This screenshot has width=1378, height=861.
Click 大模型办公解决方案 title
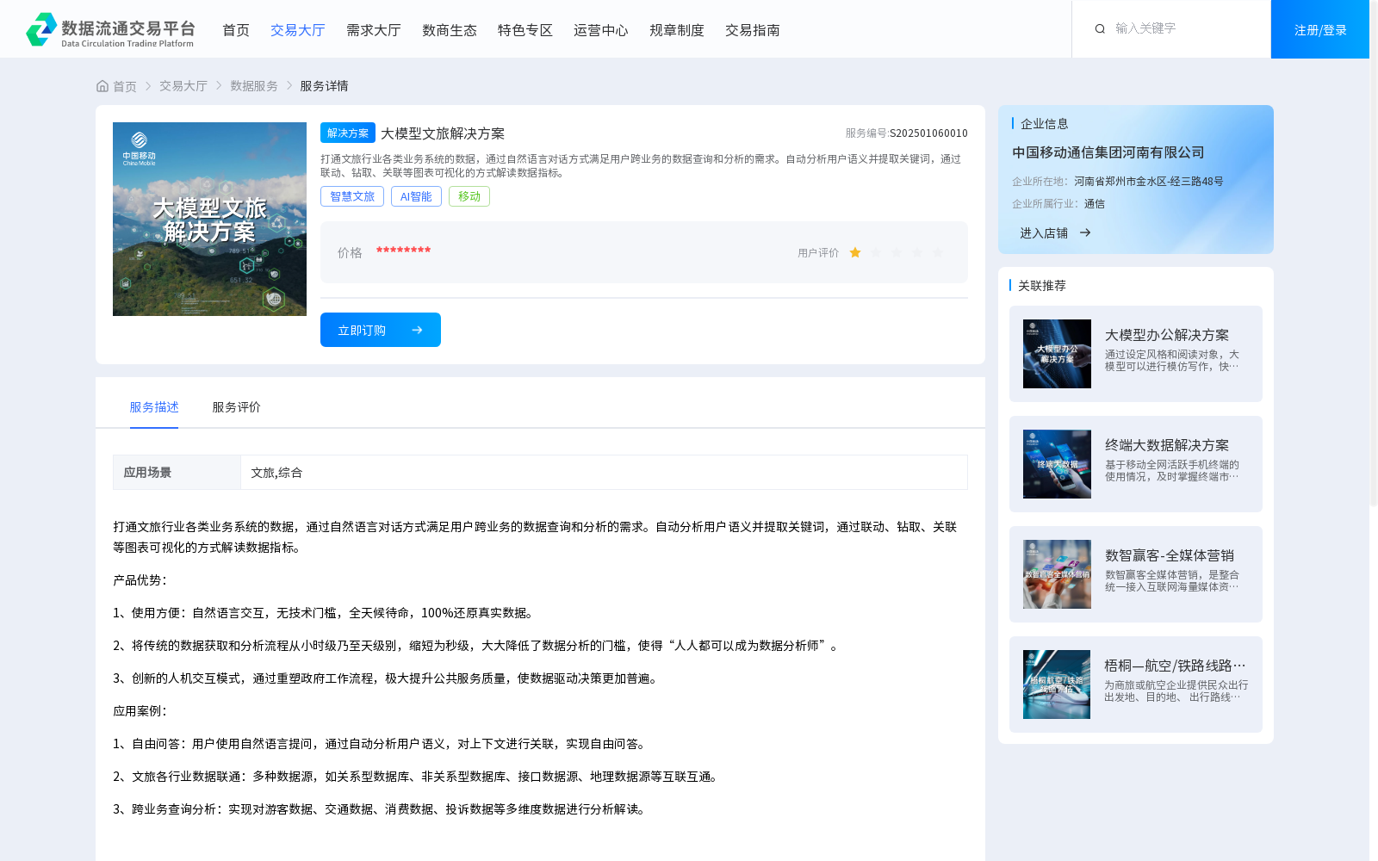(1167, 335)
